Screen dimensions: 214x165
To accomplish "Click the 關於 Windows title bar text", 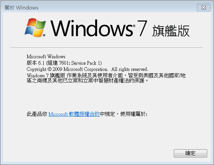I will point(21,7).
